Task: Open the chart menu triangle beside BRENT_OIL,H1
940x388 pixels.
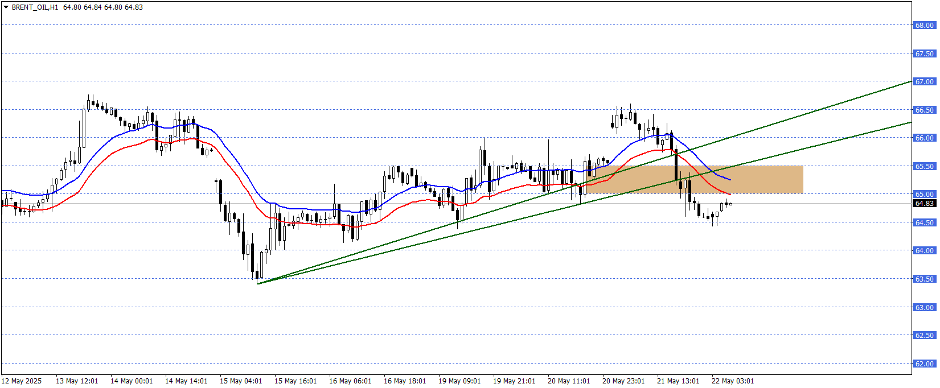Action: tap(6, 7)
